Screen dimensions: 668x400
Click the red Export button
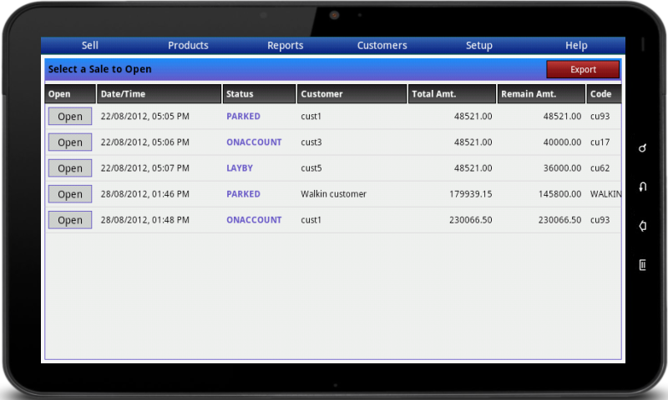tap(583, 69)
